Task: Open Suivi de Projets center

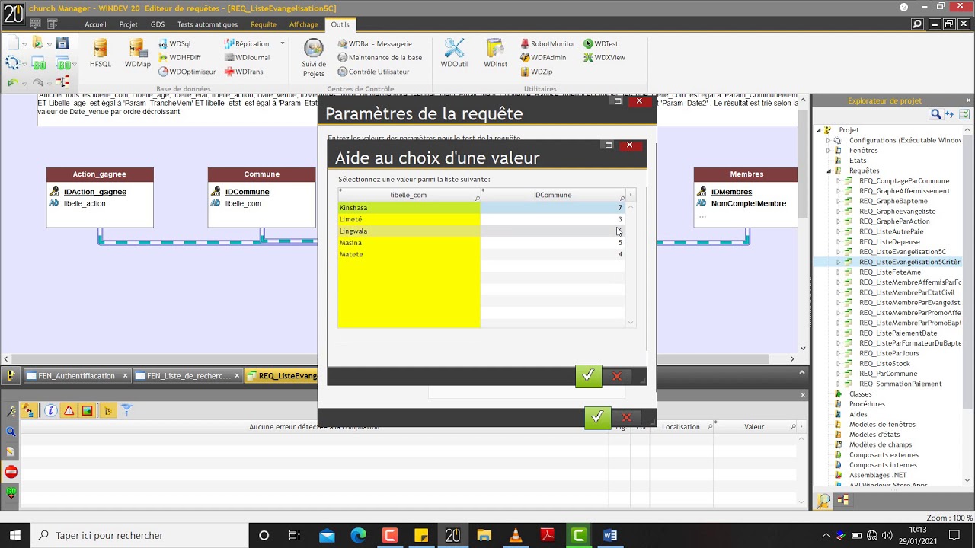Action: point(314,58)
